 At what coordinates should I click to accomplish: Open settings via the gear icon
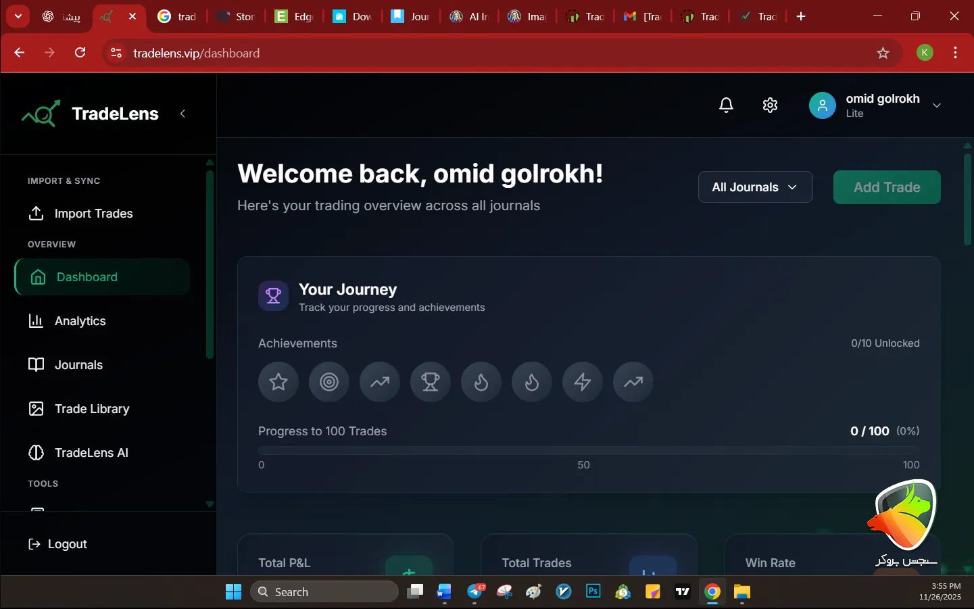pyautogui.click(x=770, y=105)
